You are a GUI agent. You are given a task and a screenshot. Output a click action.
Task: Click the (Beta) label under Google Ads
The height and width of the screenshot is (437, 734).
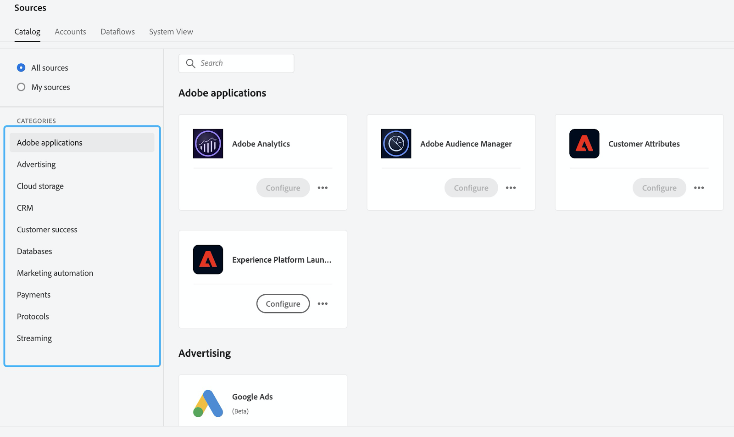pos(240,411)
